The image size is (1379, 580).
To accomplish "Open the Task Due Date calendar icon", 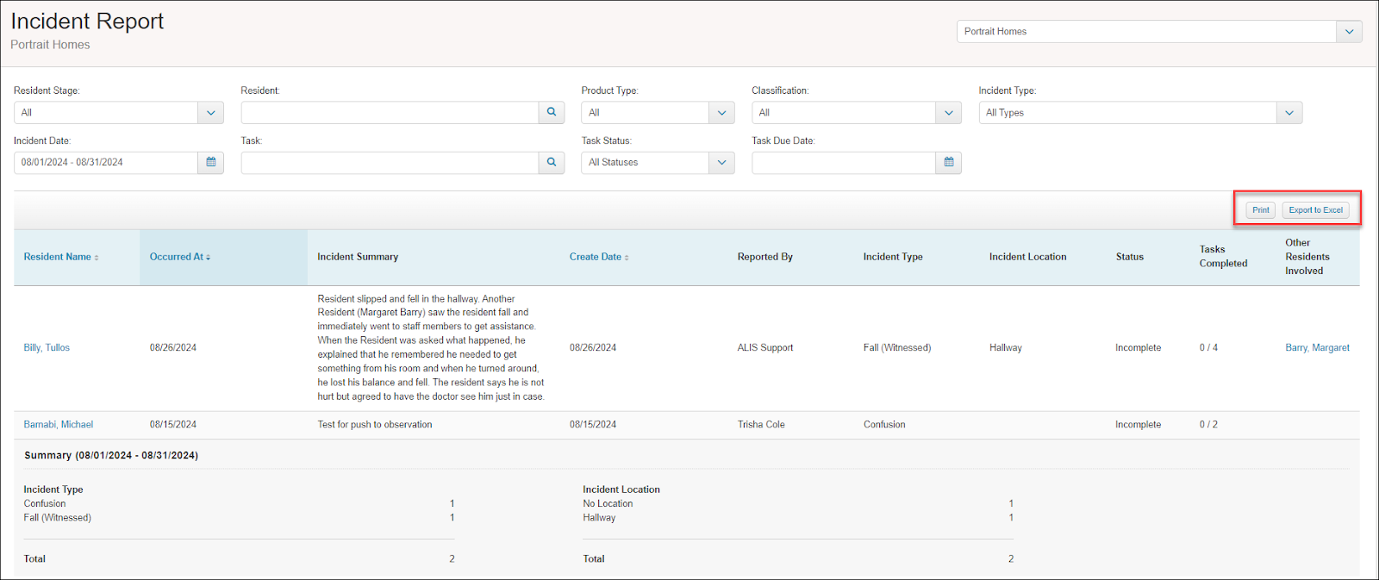I will (x=949, y=162).
